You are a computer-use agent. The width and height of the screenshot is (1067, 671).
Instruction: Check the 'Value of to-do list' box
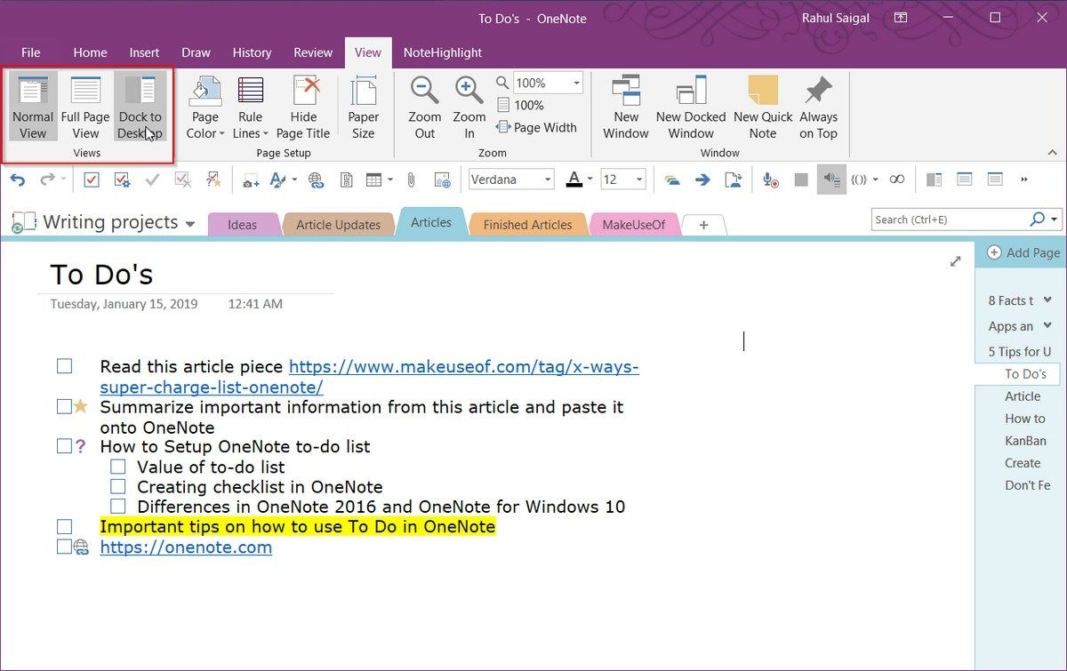click(x=118, y=466)
